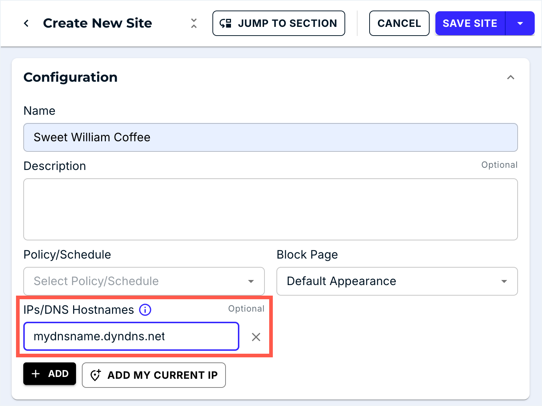
Task: Open the Jump to Section menu
Action: [x=279, y=24]
